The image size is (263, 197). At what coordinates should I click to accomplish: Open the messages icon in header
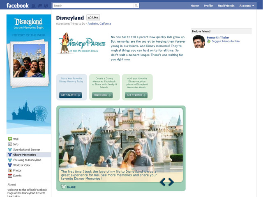[40, 6]
